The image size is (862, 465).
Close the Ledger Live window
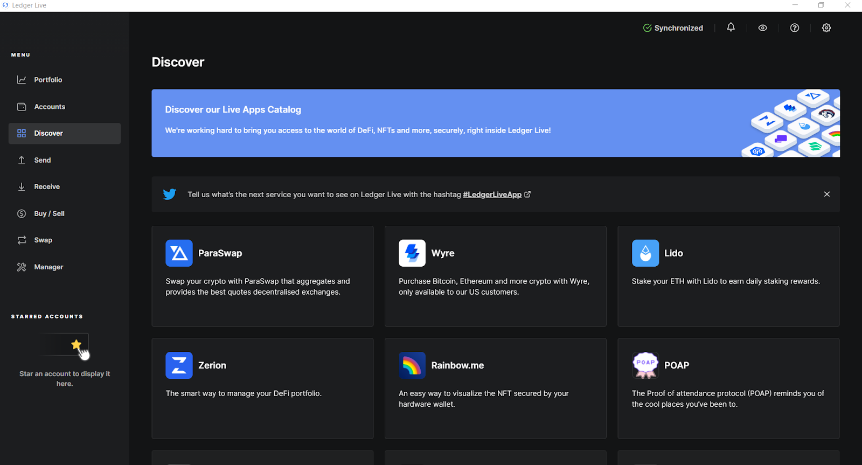click(847, 5)
